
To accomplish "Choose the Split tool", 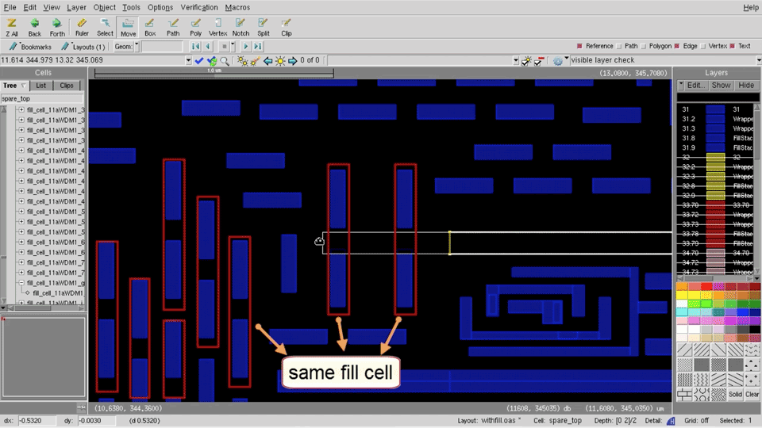I will (x=264, y=28).
